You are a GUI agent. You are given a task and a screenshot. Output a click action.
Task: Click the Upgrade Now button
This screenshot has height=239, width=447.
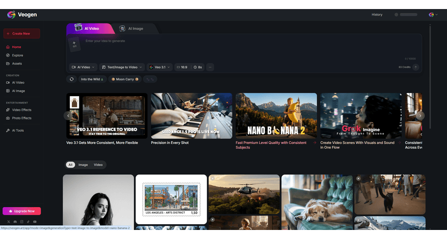22,211
